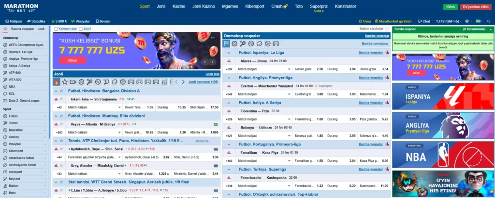The image size is (495, 198).
Task: Filter live events by video stream icon
Action: [73, 82]
